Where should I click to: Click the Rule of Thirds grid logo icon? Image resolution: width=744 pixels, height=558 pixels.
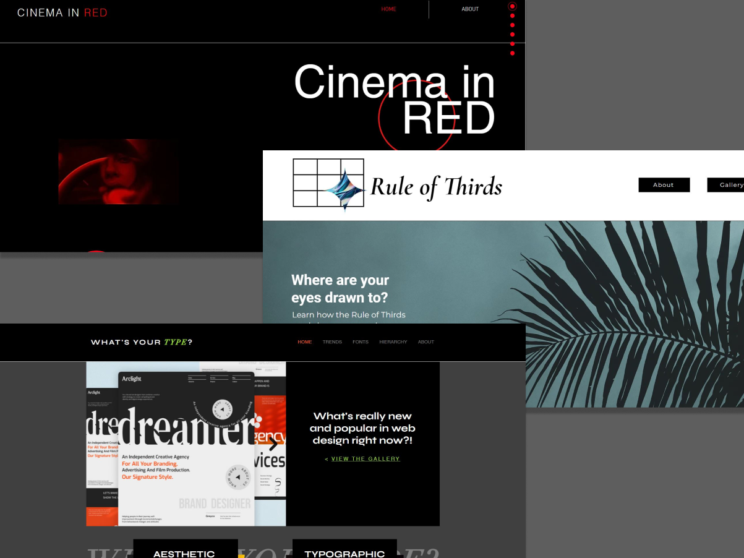point(328,183)
